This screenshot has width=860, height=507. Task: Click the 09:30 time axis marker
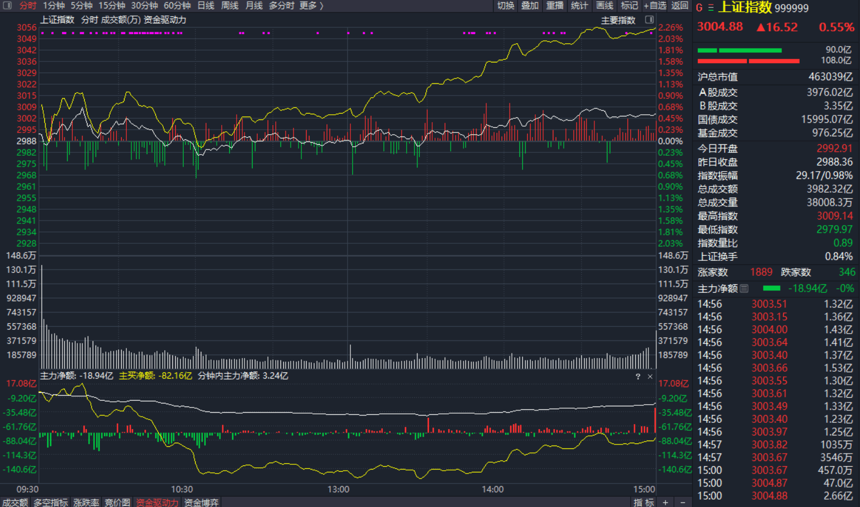[x=27, y=489]
